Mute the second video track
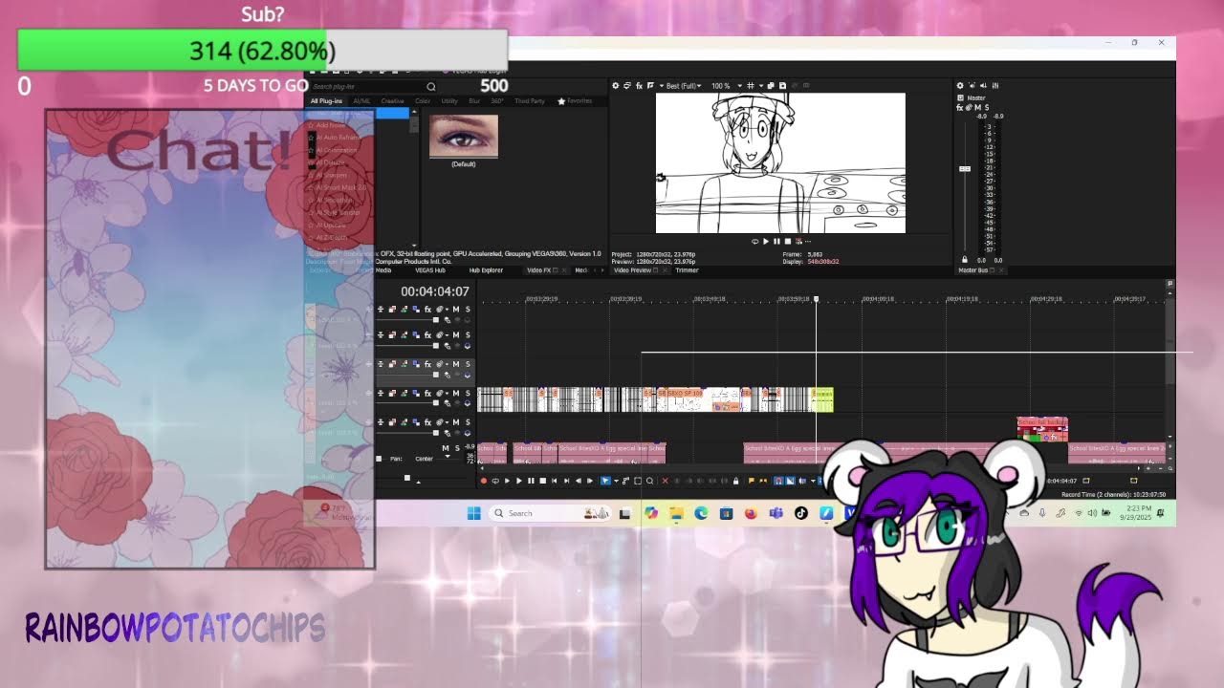Image resolution: width=1224 pixels, height=688 pixels. click(456, 334)
